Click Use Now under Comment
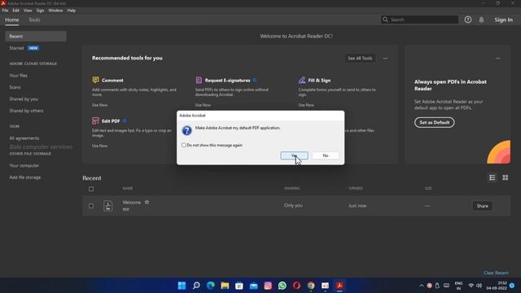The width and height of the screenshot is (521, 293). [99, 105]
